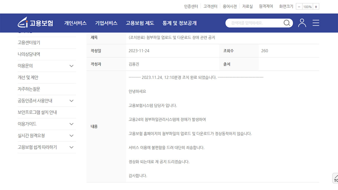338x190 pixels.
Task: Click the login person icon
Action: pyautogui.click(x=302, y=23)
